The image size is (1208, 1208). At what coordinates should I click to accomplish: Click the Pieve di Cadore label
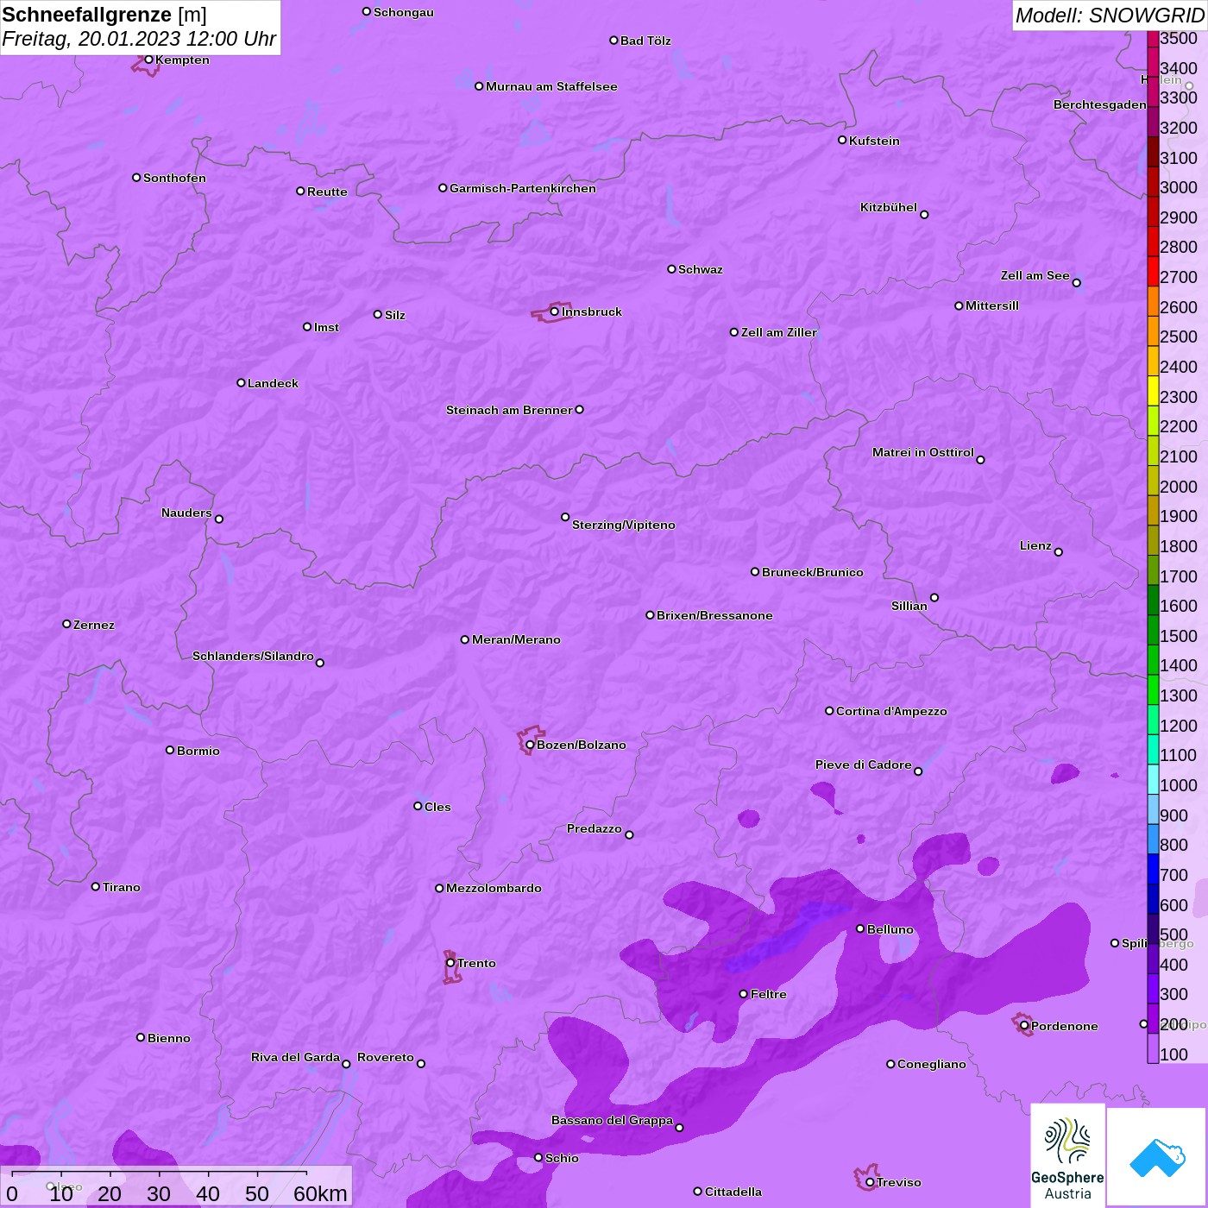[x=864, y=764]
